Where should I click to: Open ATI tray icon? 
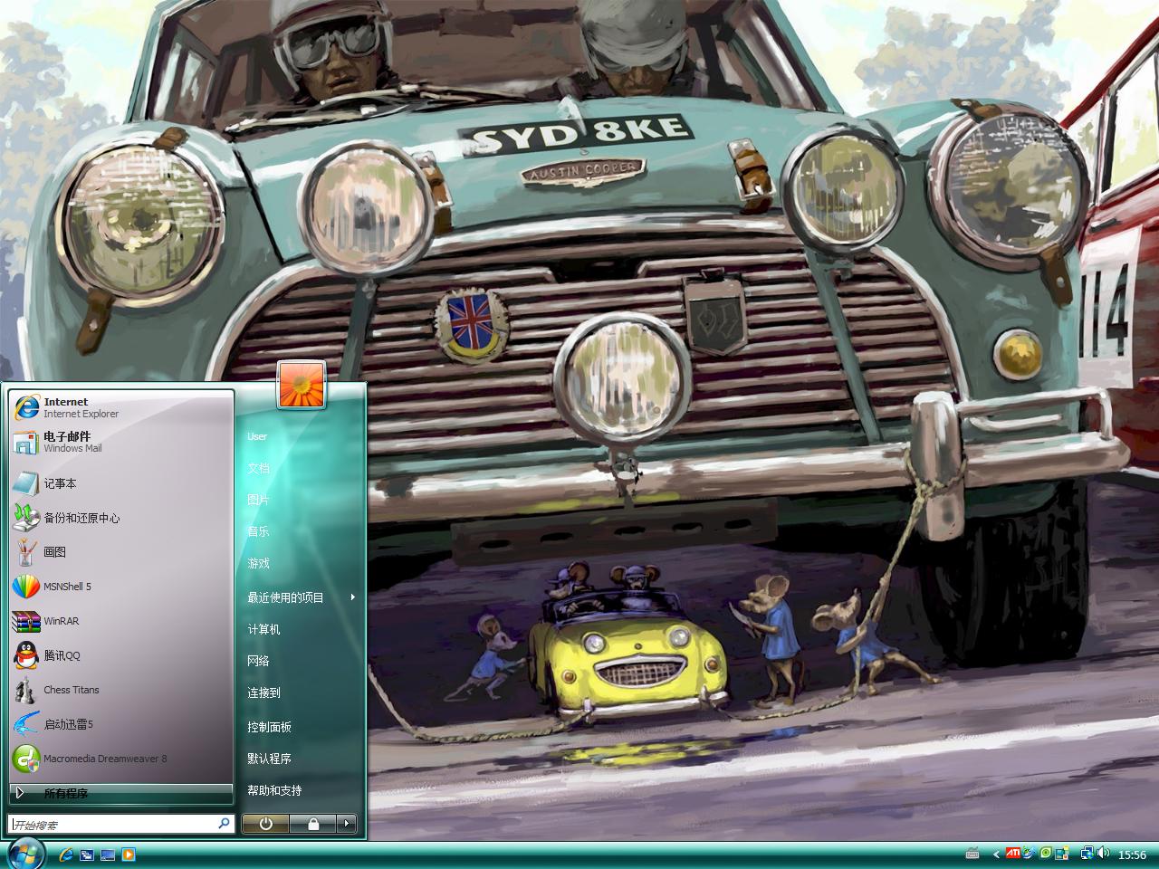[1013, 853]
